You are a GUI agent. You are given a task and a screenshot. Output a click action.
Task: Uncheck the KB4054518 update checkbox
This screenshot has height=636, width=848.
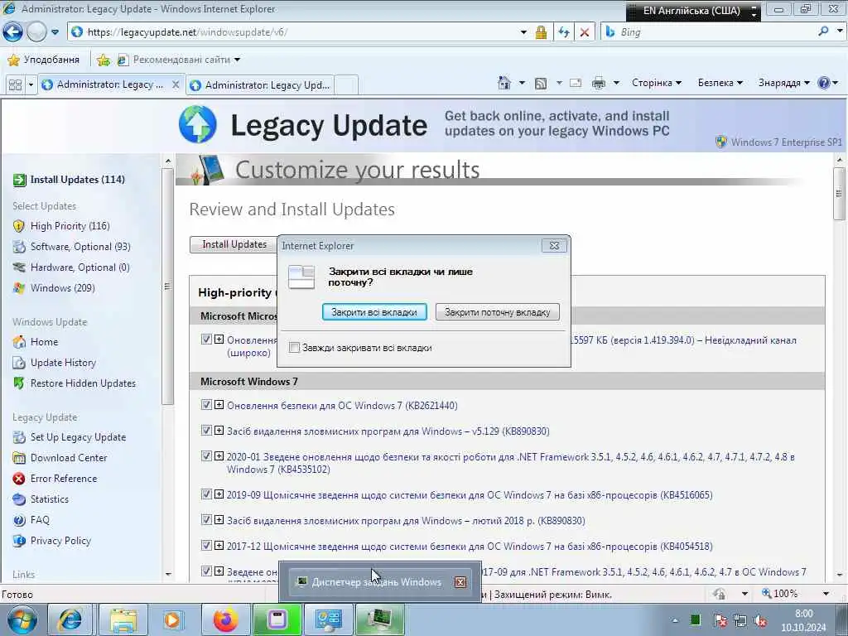click(x=206, y=545)
